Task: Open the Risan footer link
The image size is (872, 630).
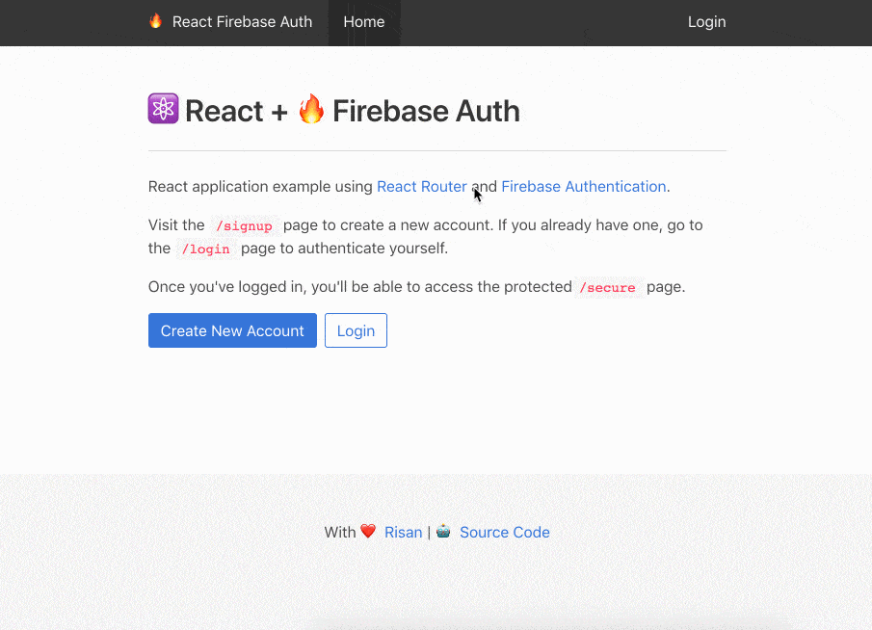Action: point(403,532)
